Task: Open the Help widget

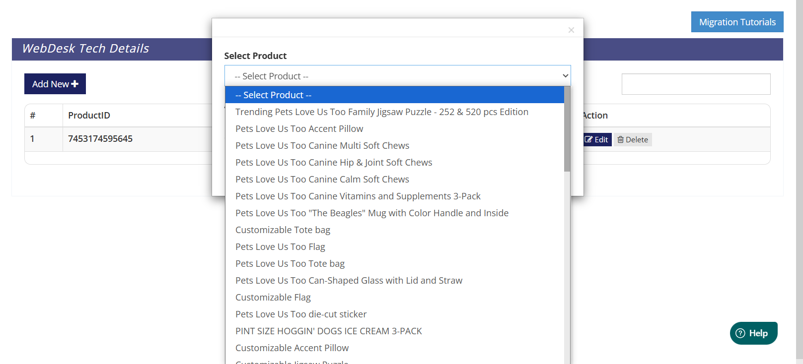Action: [x=753, y=333]
